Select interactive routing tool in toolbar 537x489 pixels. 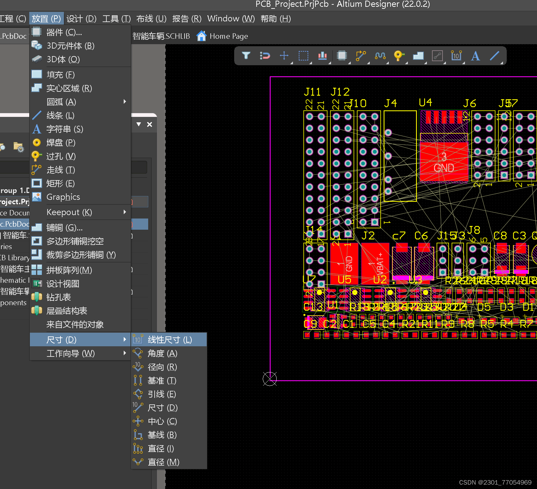[x=361, y=55]
